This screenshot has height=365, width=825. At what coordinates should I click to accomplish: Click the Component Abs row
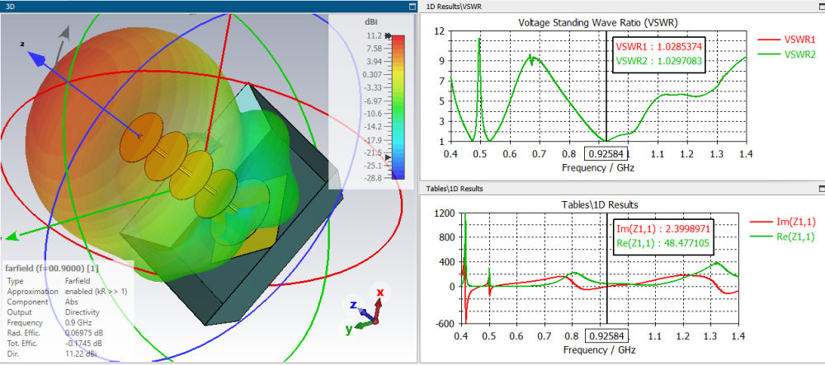tap(42, 302)
